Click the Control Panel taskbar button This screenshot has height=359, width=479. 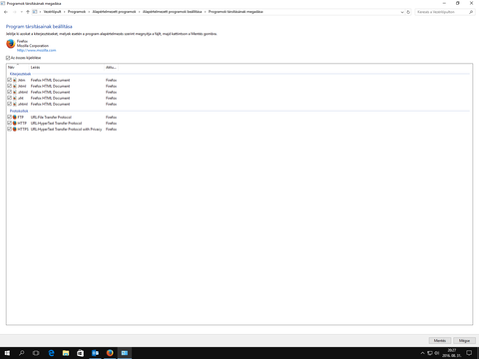click(125, 353)
